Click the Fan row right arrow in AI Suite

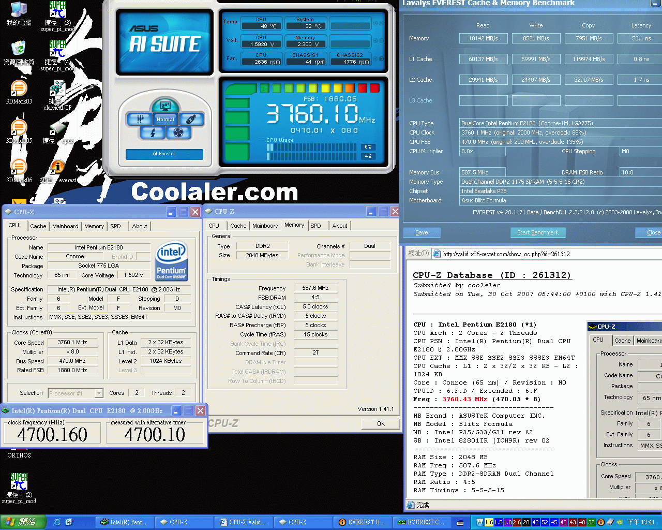(x=382, y=59)
